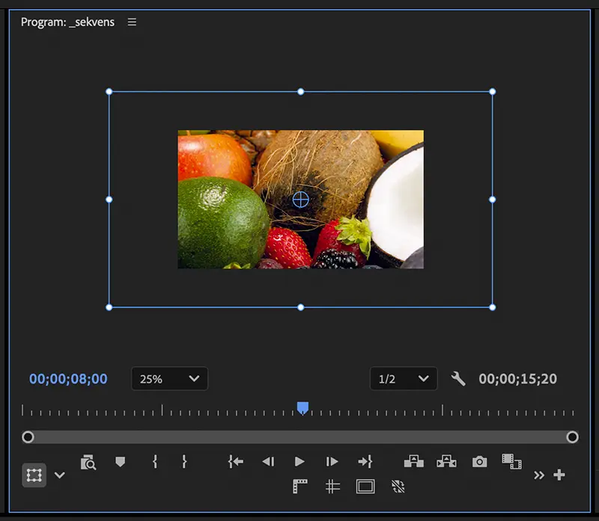Click the right zoom scroll bar handle

pos(572,437)
